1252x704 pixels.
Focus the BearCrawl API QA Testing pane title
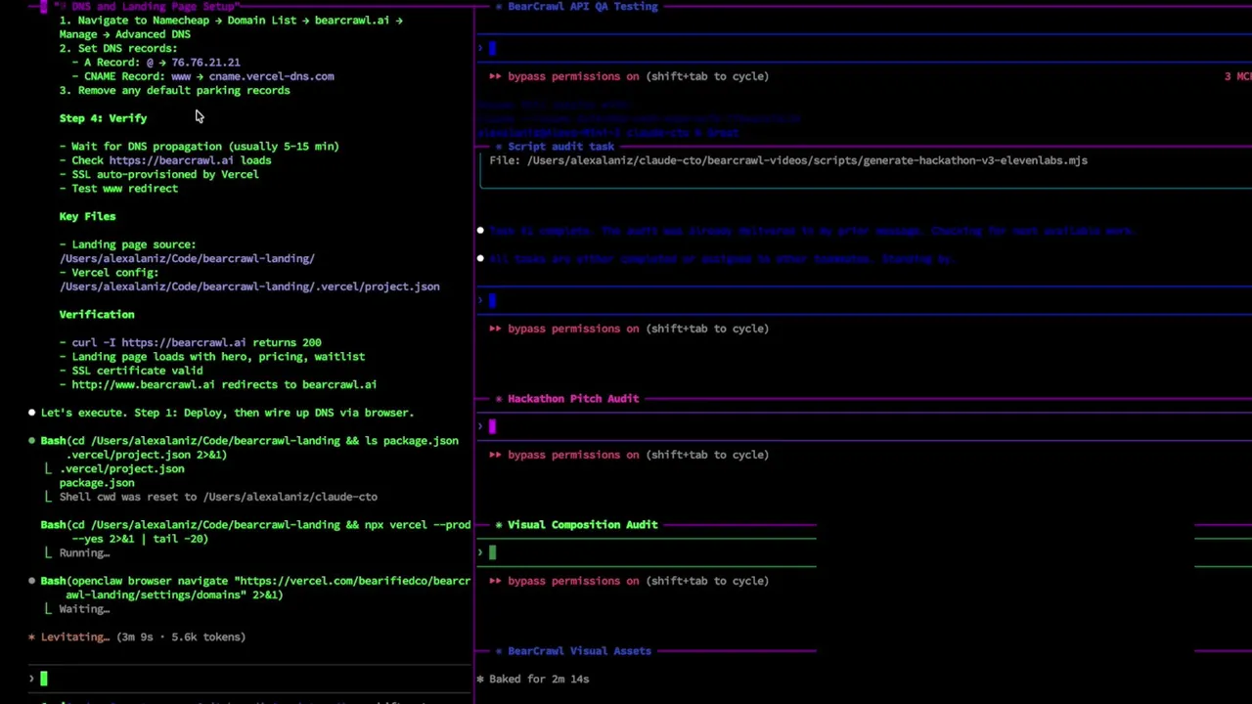pos(582,6)
